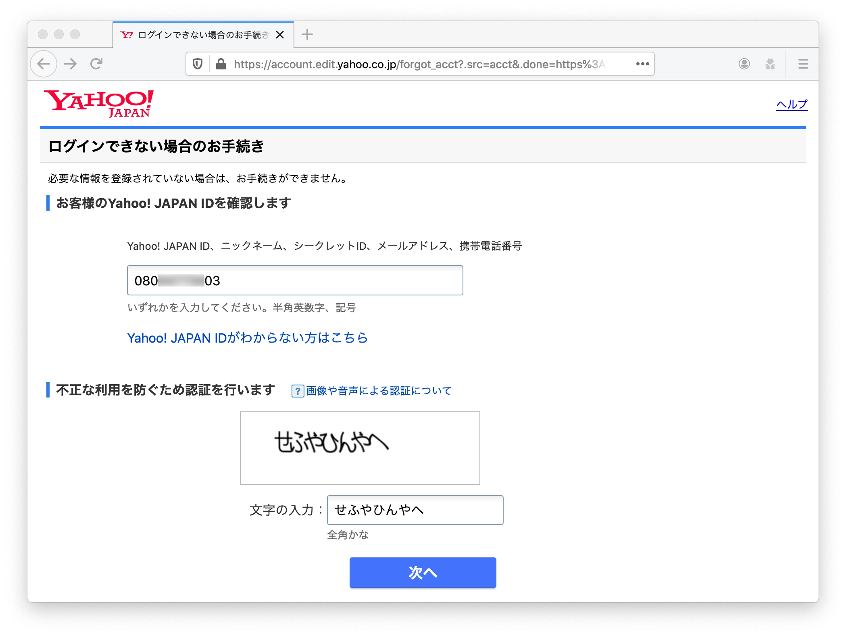The height and width of the screenshot is (636, 846).
Task: Focus the 文字の入力 captcha text field
Action: click(x=415, y=510)
